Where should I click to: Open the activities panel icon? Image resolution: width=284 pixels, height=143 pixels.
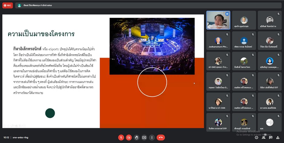tap(278, 138)
